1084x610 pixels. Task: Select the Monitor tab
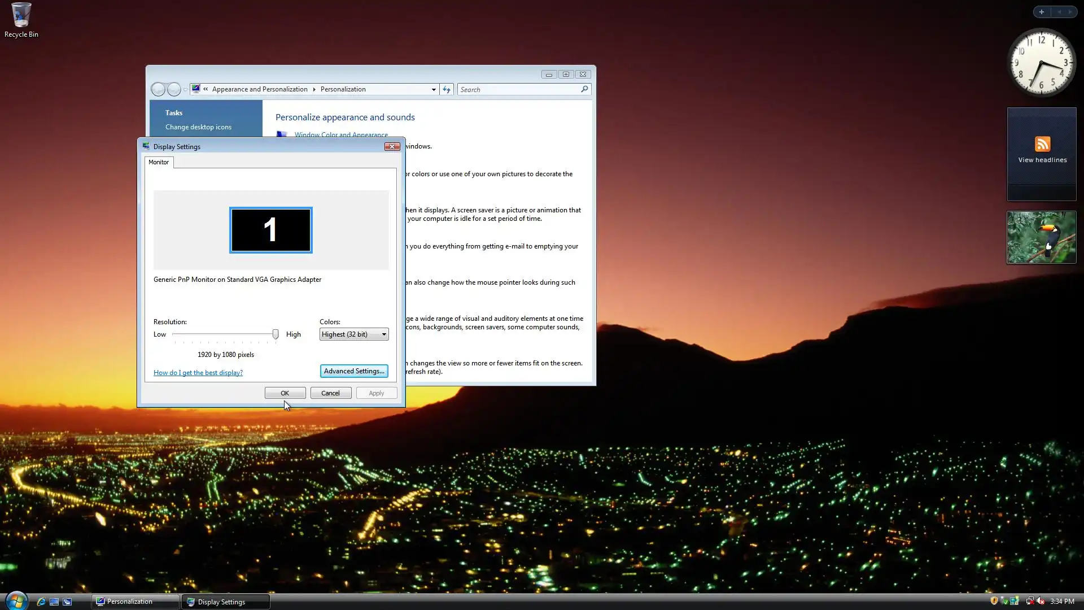click(159, 162)
